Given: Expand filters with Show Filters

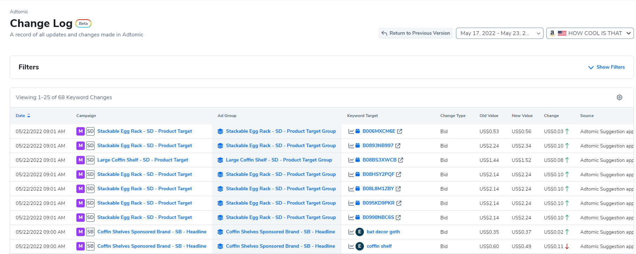Looking at the screenshot, I should tap(606, 67).
